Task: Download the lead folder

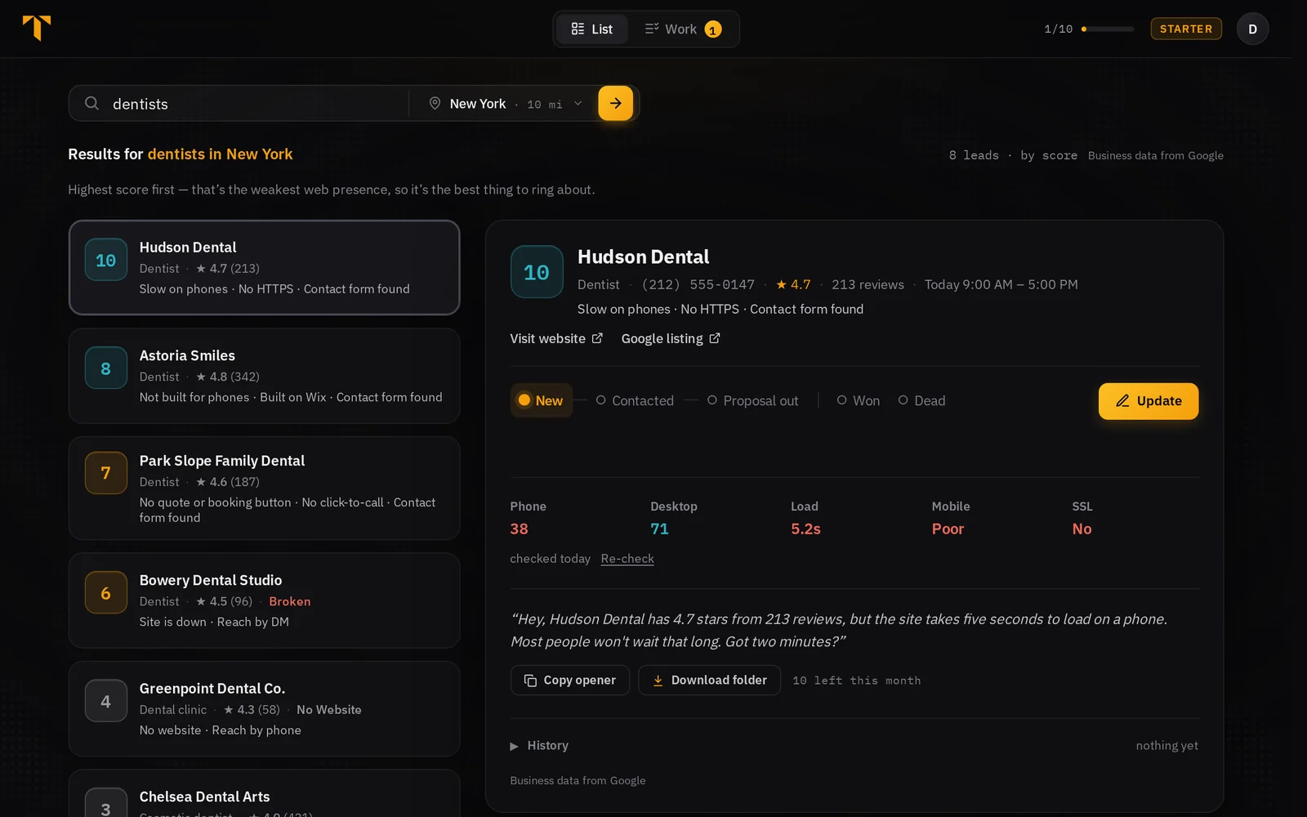Action: pos(709,680)
